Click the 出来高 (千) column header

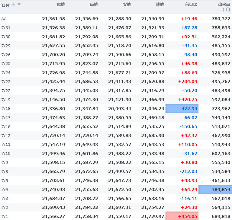pos(224,7)
